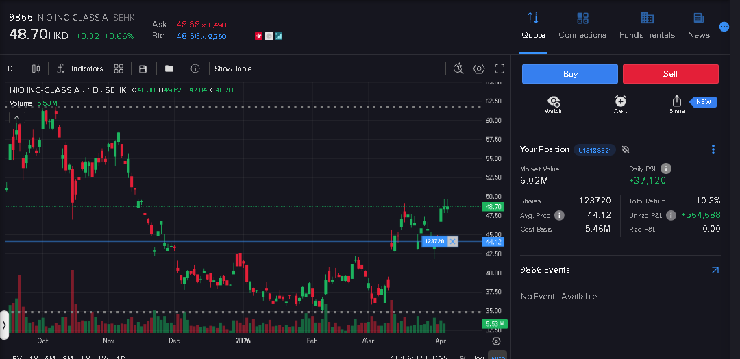Open quick search with the magnifier lightning icon
Viewport: 740px width, 359px height.
tap(458, 69)
